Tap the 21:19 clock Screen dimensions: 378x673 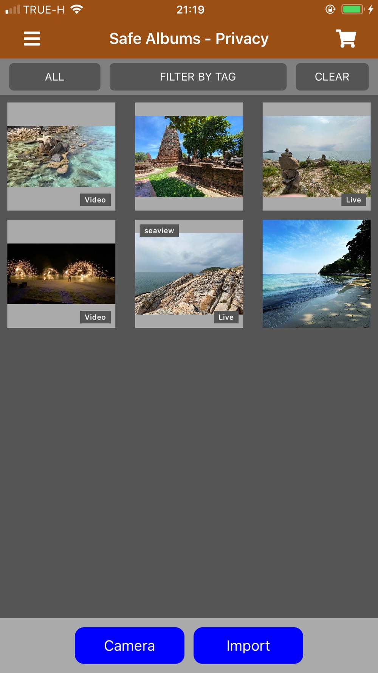(191, 9)
